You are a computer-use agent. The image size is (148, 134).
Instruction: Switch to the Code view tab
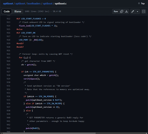click(x=7, y=12)
